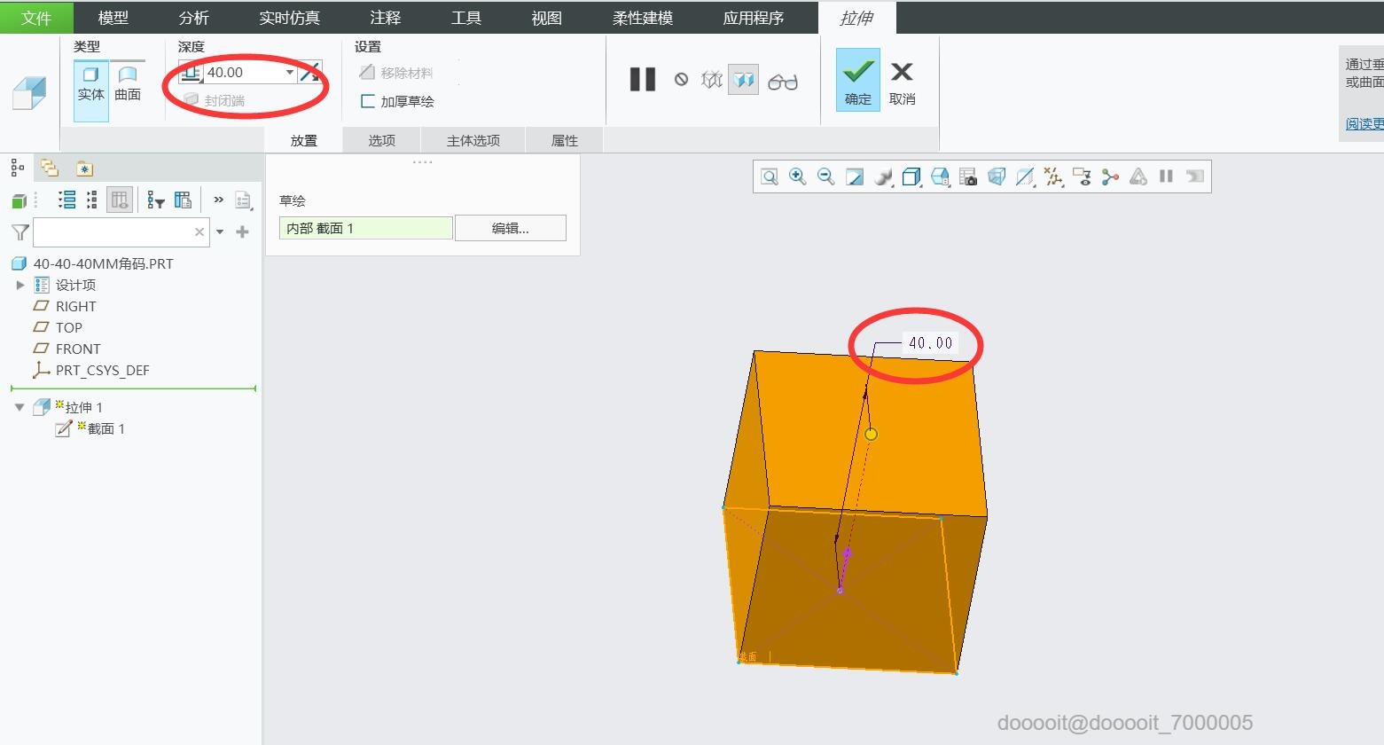Click the 内部 截面 1 sketch collector
This screenshot has width=1384, height=745.
(x=366, y=228)
